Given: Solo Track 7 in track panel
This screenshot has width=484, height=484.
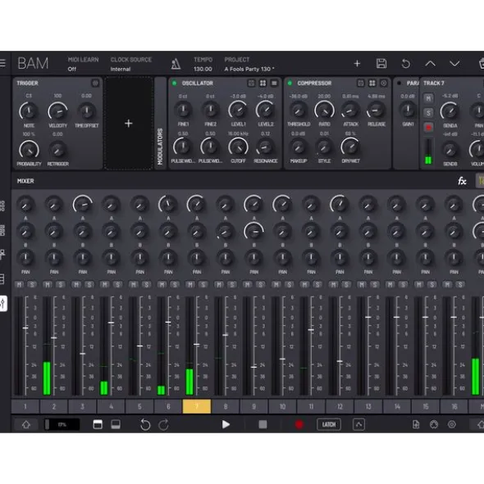Looking at the screenshot, I should tap(428, 113).
